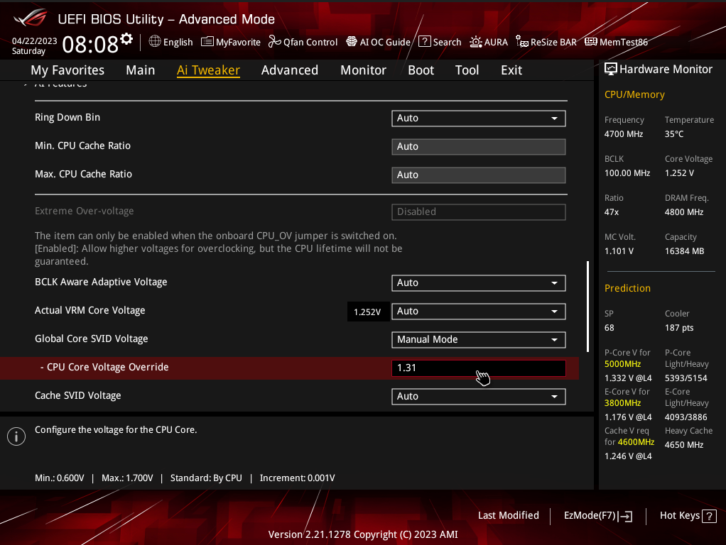Select the Ai Tweaker tab

(x=208, y=70)
